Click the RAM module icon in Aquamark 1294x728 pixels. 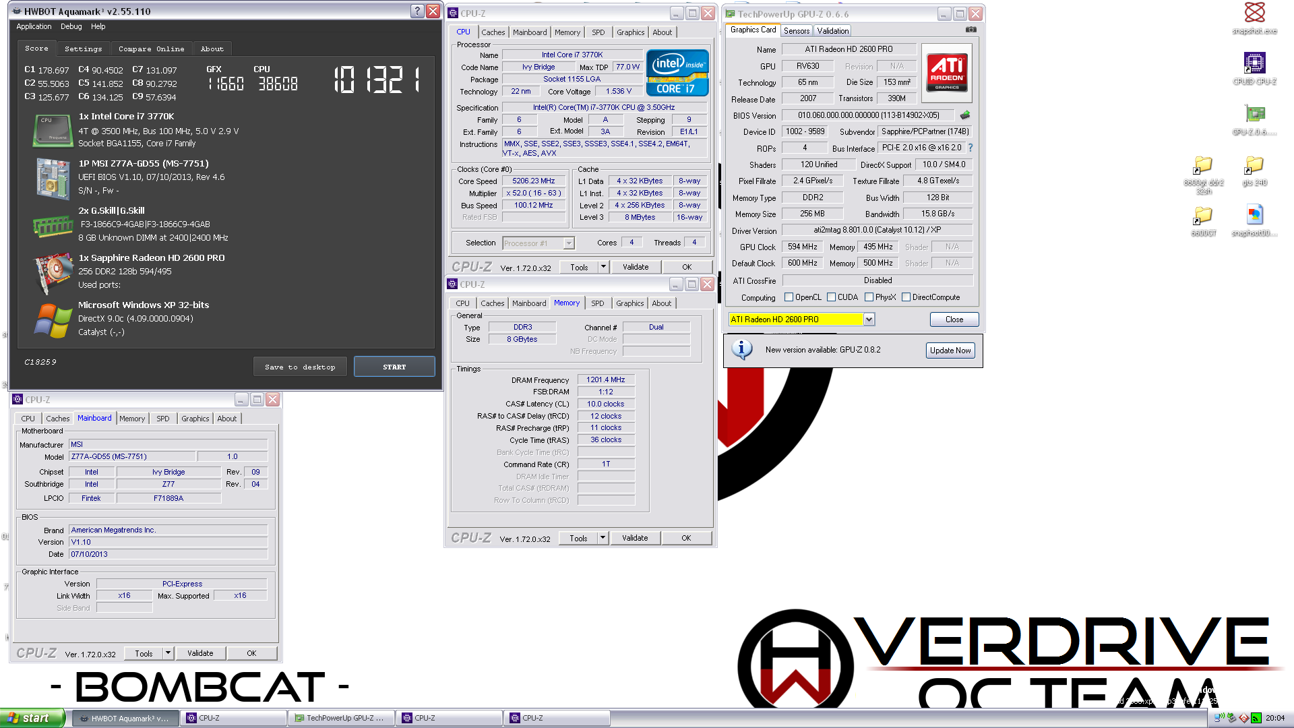tap(53, 226)
